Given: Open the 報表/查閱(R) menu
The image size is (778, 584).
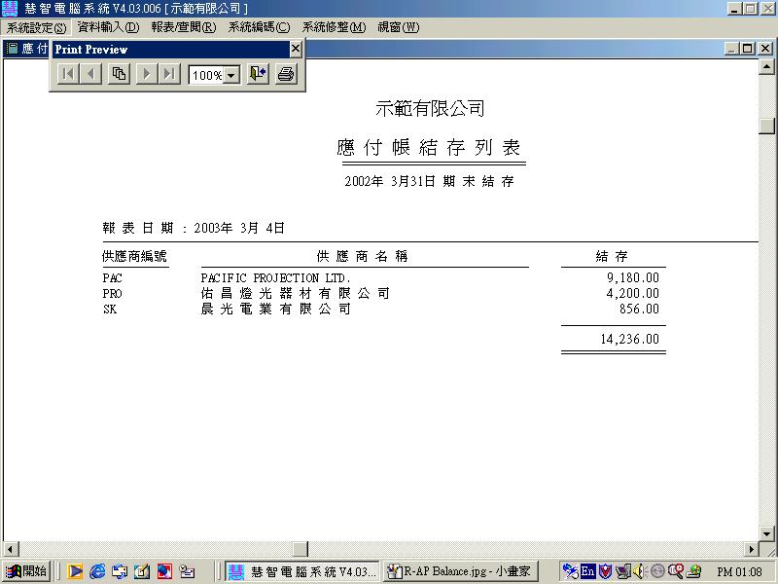Looking at the screenshot, I should click(183, 27).
